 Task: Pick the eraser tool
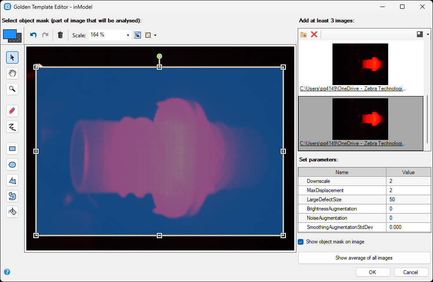click(12, 111)
